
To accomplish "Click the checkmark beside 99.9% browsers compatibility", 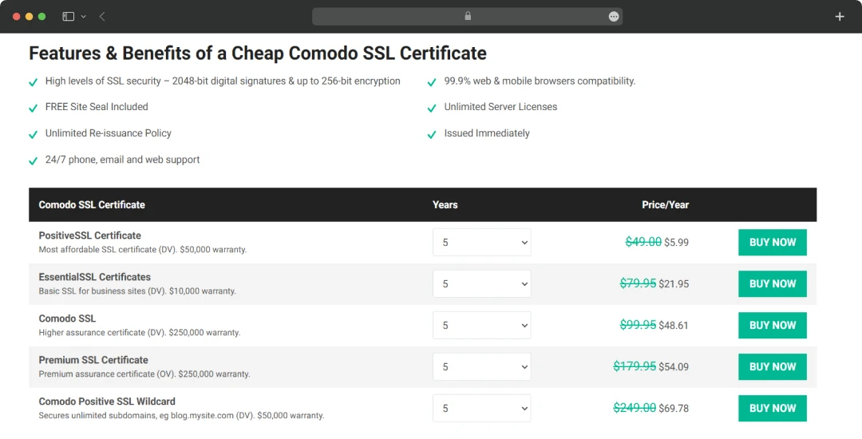I will point(432,82).
